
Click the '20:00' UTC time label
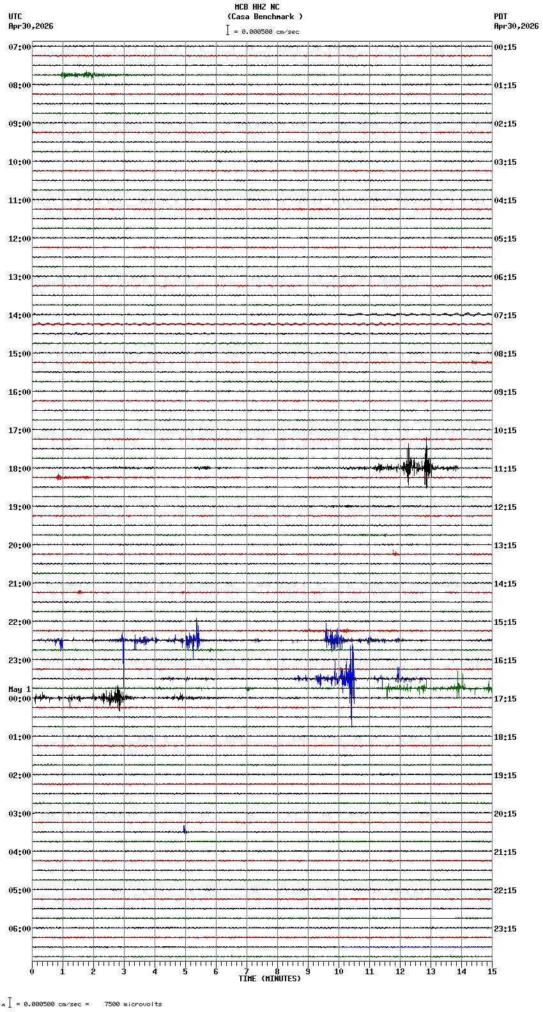[x=20, y=546]
